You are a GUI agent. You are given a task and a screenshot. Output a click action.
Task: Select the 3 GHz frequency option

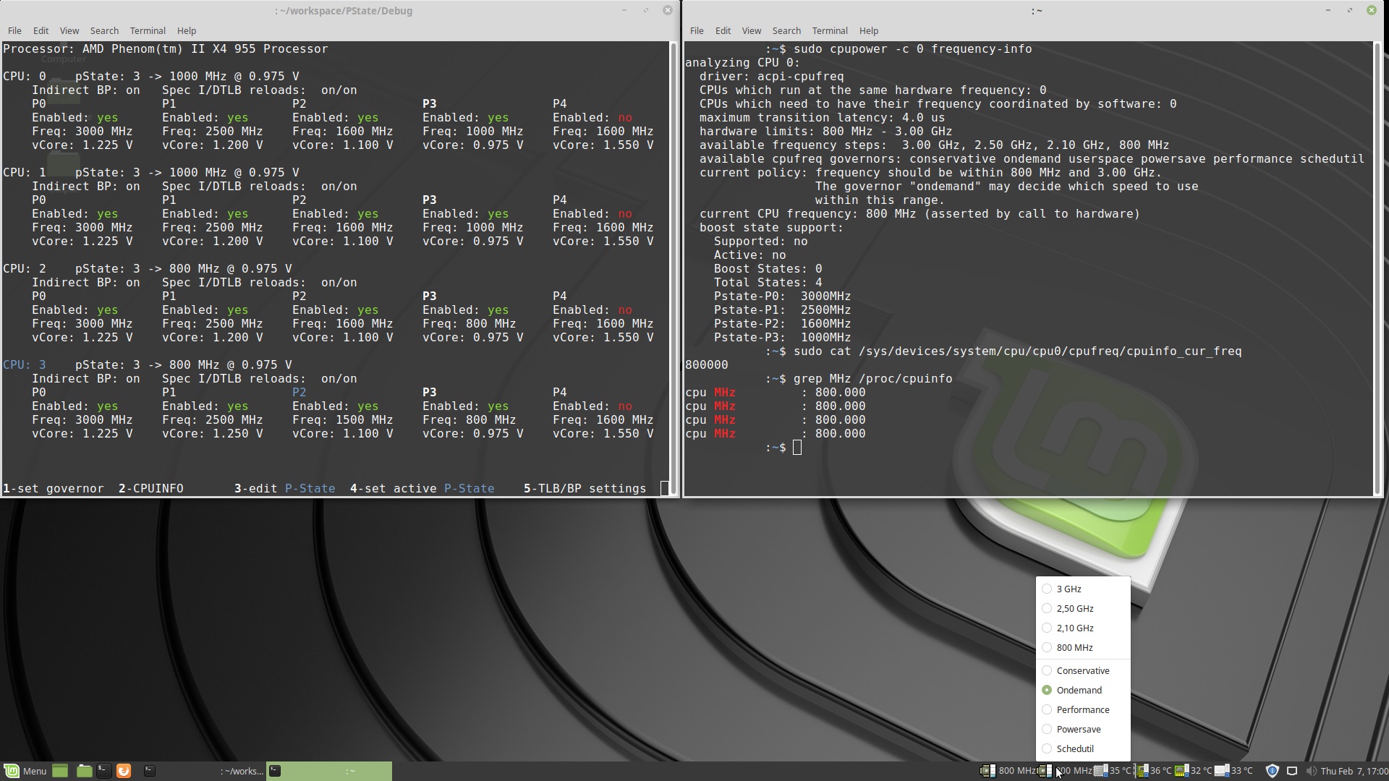click(1069, 589)
